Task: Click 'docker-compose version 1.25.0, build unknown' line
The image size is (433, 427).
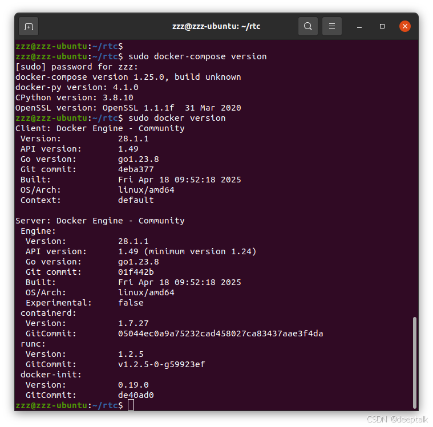Action: (x=128, y=77)
